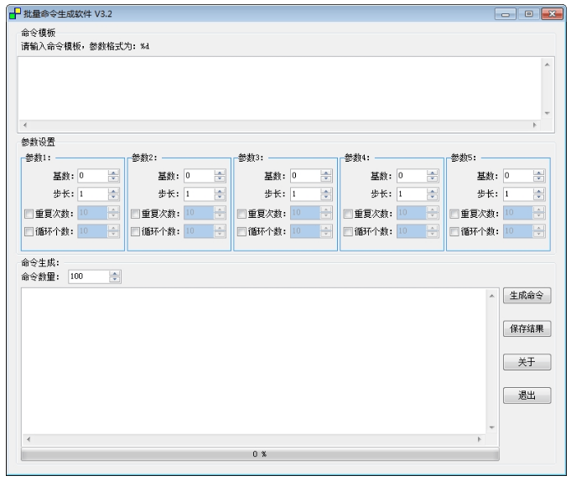The width and height of the screenshot is (571, 481).
Task: Click application icon in title bar
Action: tap(15, 13)
